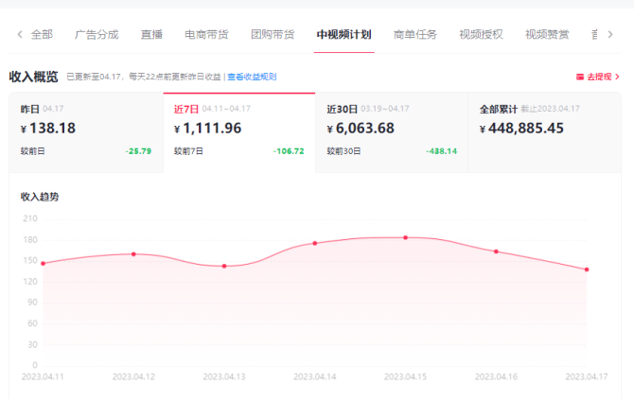Viewport: 634px width, 399px height.
Task: Click the right arrow to scroll the tabs forward
Action: (610, 35)
